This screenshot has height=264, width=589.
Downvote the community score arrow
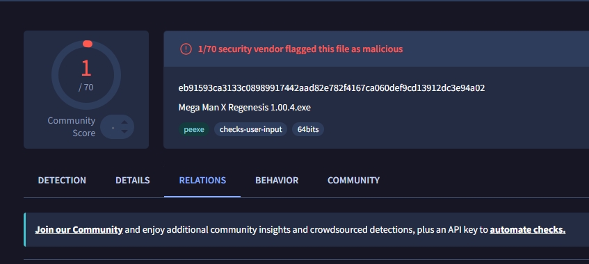[124, 131]
